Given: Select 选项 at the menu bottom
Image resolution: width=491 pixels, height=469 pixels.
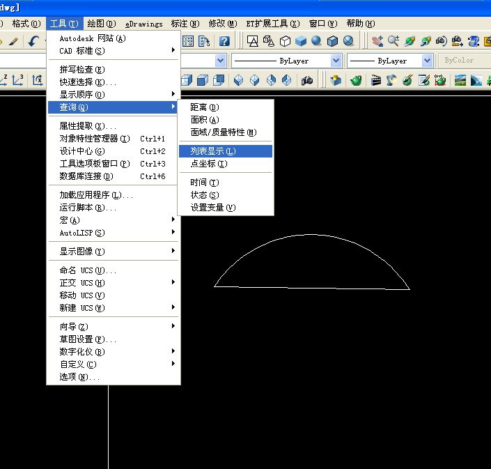Looking at the screenshot, I should [113, 376].
